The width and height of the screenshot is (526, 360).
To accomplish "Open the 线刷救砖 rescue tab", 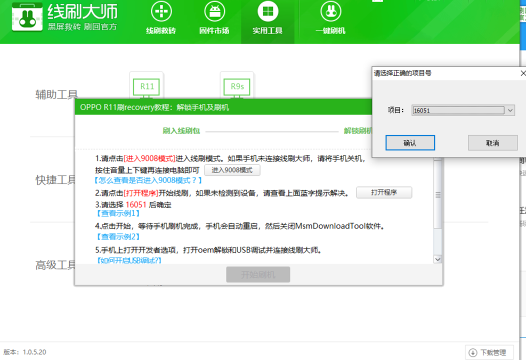I will (x=161, y=18).
